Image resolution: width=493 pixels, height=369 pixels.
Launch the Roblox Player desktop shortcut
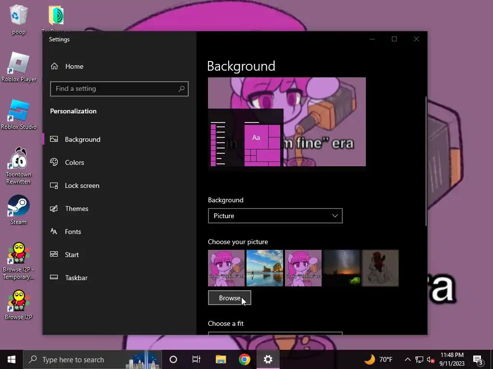click(x=19, y=67)
